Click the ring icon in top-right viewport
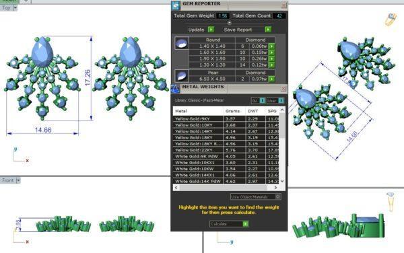Screen dimensions: 404x253 coord(391,20)
